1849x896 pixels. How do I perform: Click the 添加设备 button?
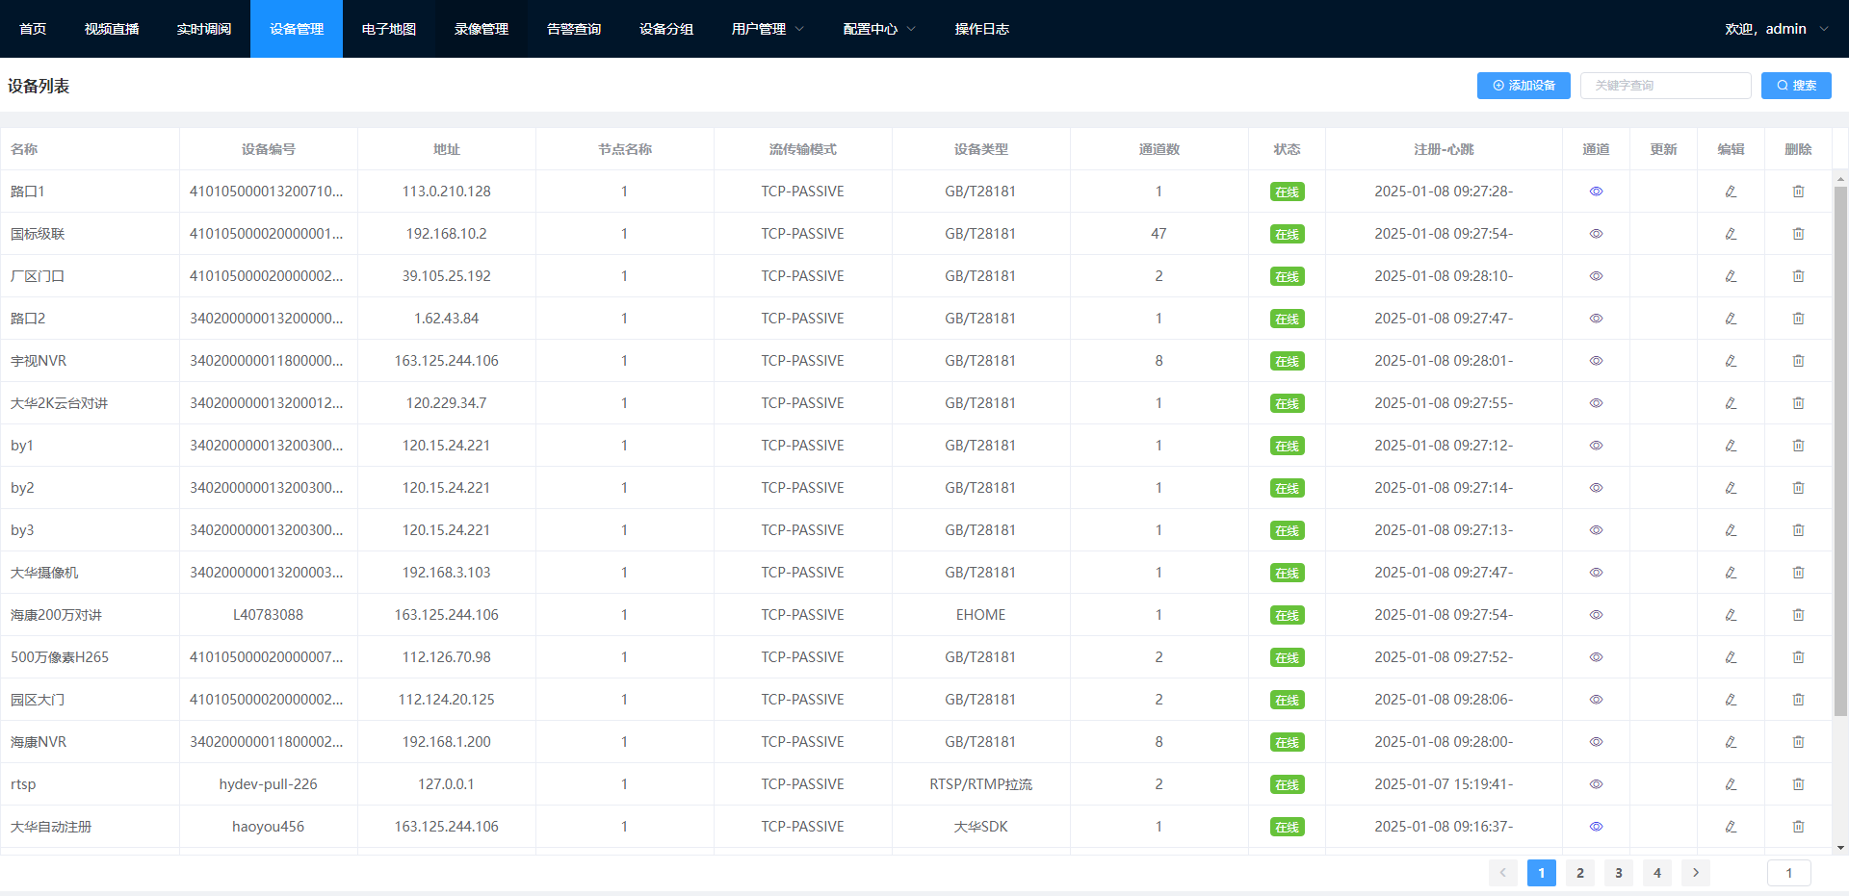click(x=1523, y=86)
